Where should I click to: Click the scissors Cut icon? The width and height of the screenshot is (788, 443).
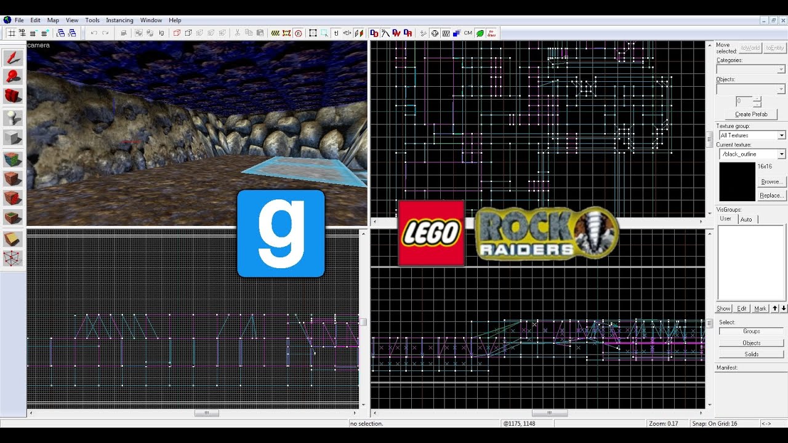pos(237,33)
